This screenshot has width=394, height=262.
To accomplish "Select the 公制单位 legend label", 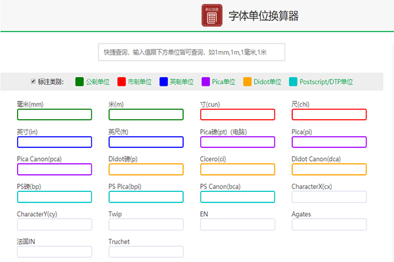I will [98, 82].
